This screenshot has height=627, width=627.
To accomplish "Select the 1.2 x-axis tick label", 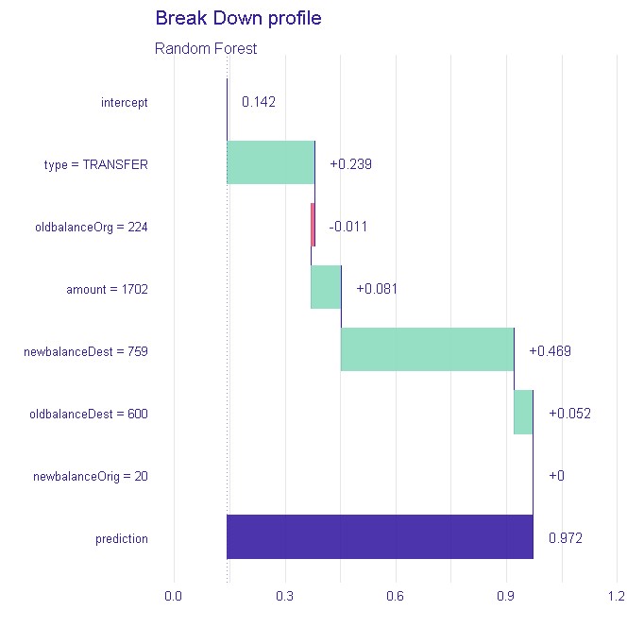I will tap(617, 597).
